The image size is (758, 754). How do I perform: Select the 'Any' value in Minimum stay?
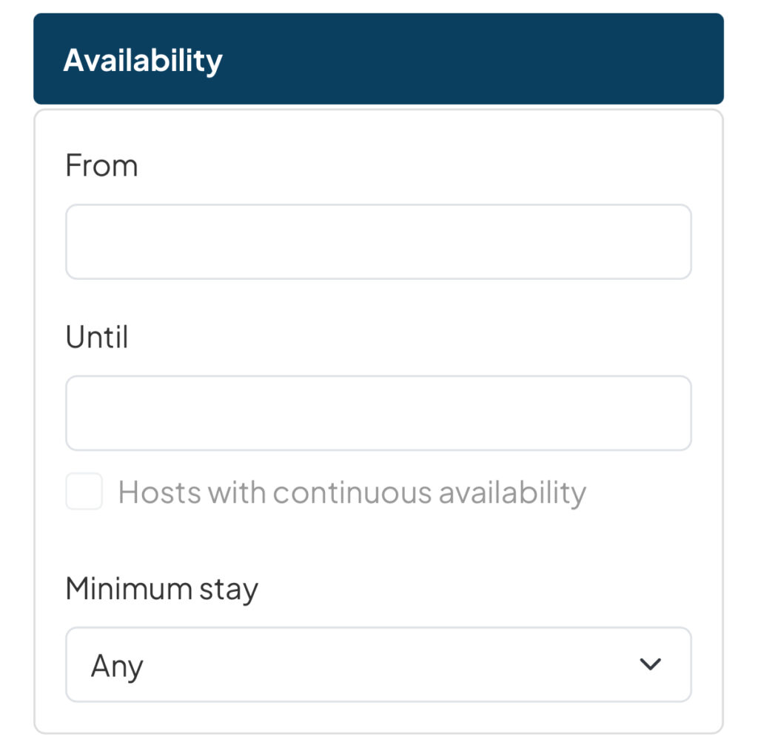click(117, 666)
